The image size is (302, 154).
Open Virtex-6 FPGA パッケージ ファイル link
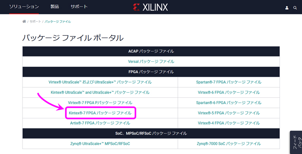pyautogui.click(x=229, y=92)
